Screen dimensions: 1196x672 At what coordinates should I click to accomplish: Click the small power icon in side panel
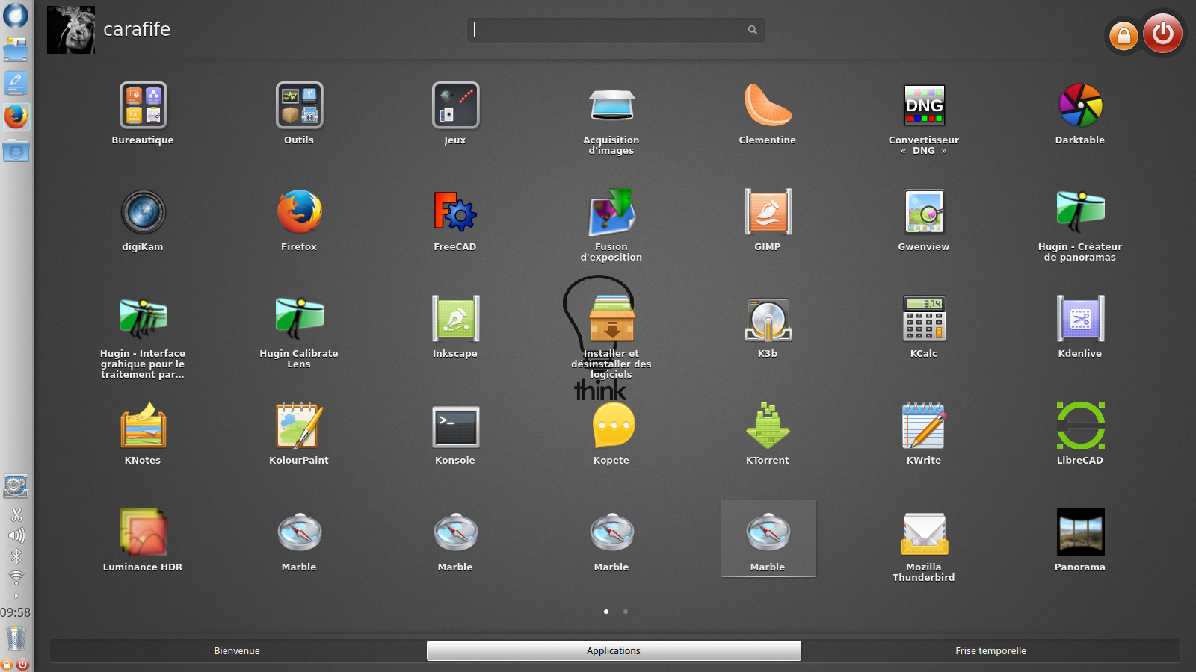[22, 664]
